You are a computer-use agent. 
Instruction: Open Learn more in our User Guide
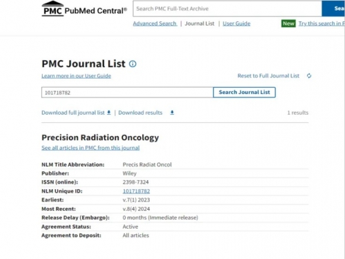tap(76, 76)
